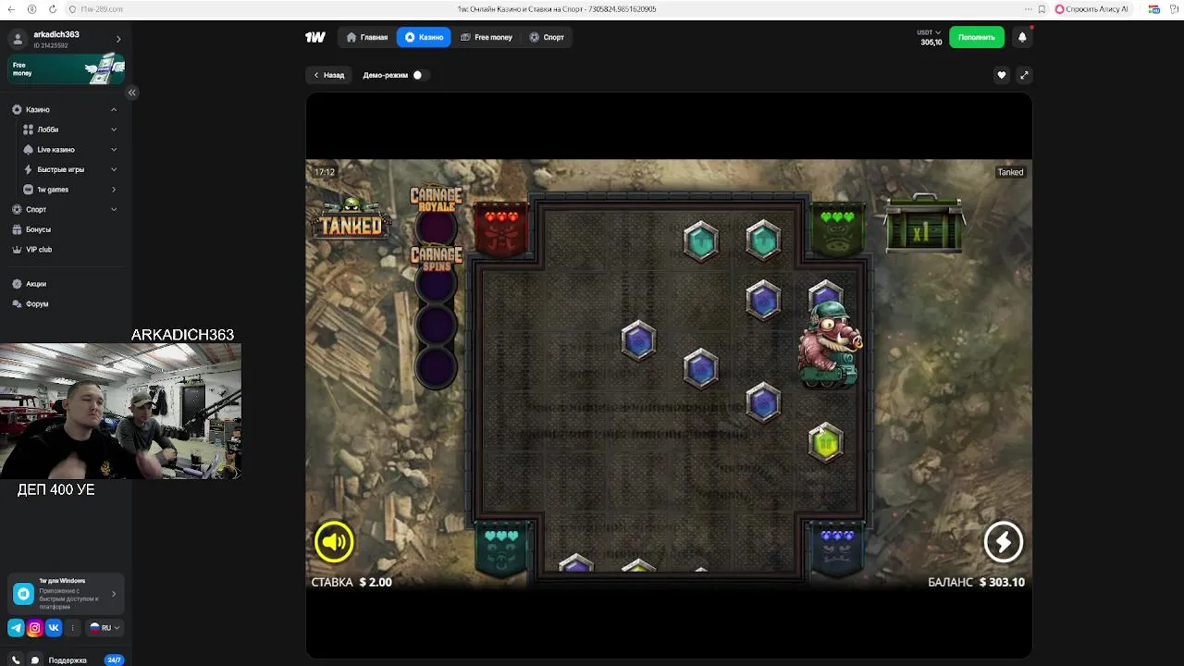Expand the Быстрые игры submenu

[x=114, y=169]
